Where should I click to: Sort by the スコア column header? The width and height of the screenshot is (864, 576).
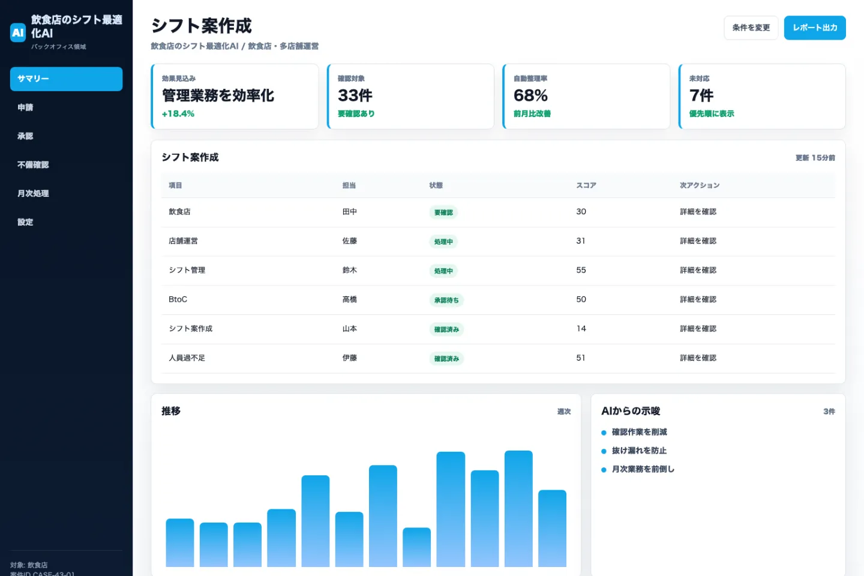586,185
